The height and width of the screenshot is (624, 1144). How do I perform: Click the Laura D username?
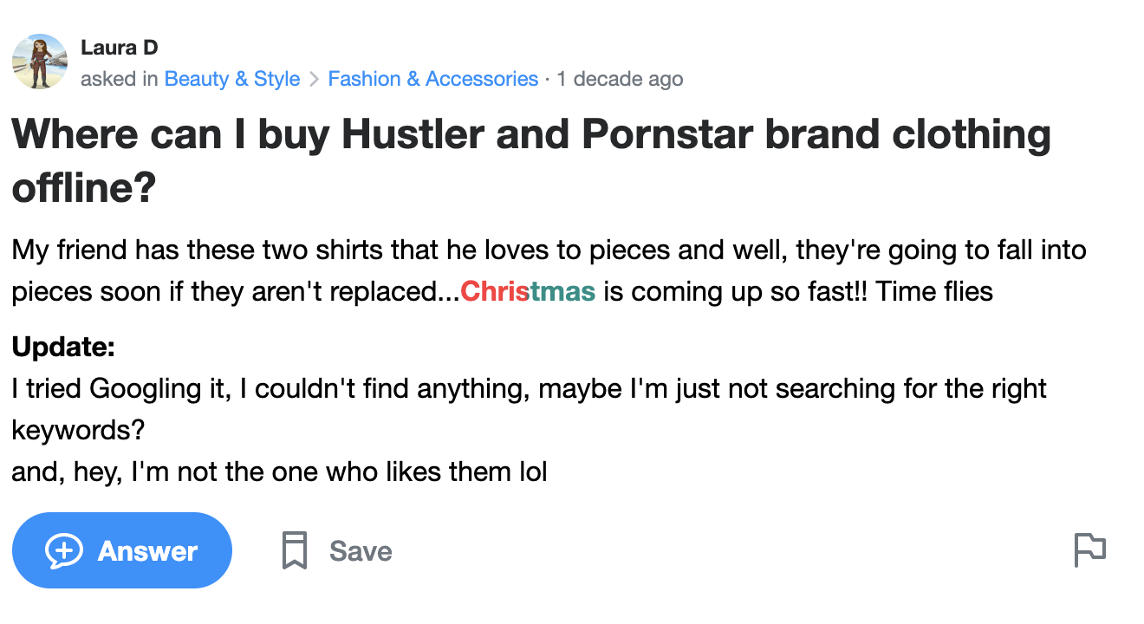119,48
